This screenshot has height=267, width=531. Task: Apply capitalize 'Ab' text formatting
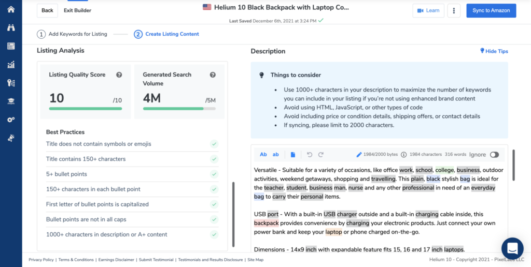(263, 154)
